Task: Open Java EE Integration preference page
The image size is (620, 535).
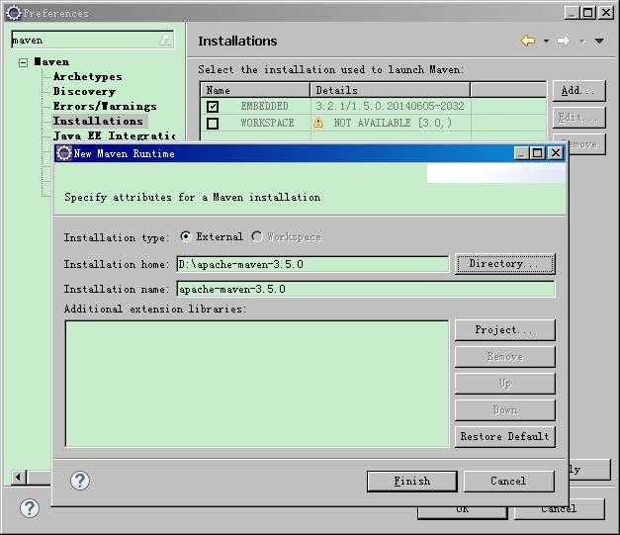Action: [115, 136]
